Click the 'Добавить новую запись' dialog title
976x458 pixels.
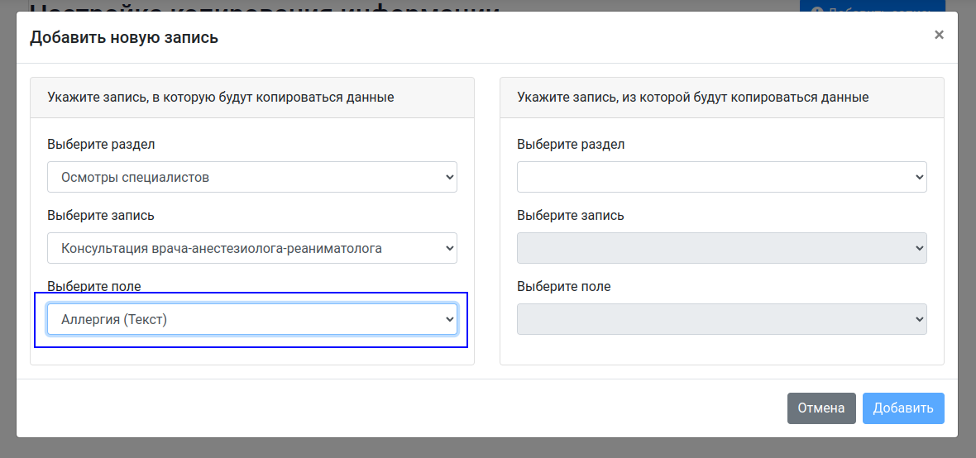click(x=124, y=37)
